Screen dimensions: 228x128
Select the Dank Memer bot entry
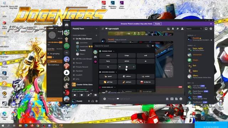[199, 92]
